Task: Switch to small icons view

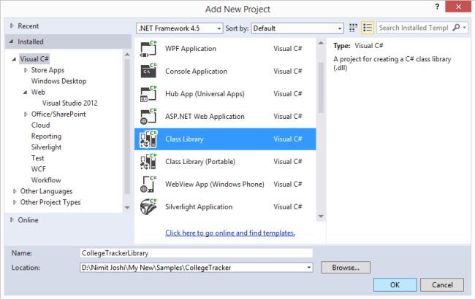Action: pyautogui.click(x=353, y=28)
